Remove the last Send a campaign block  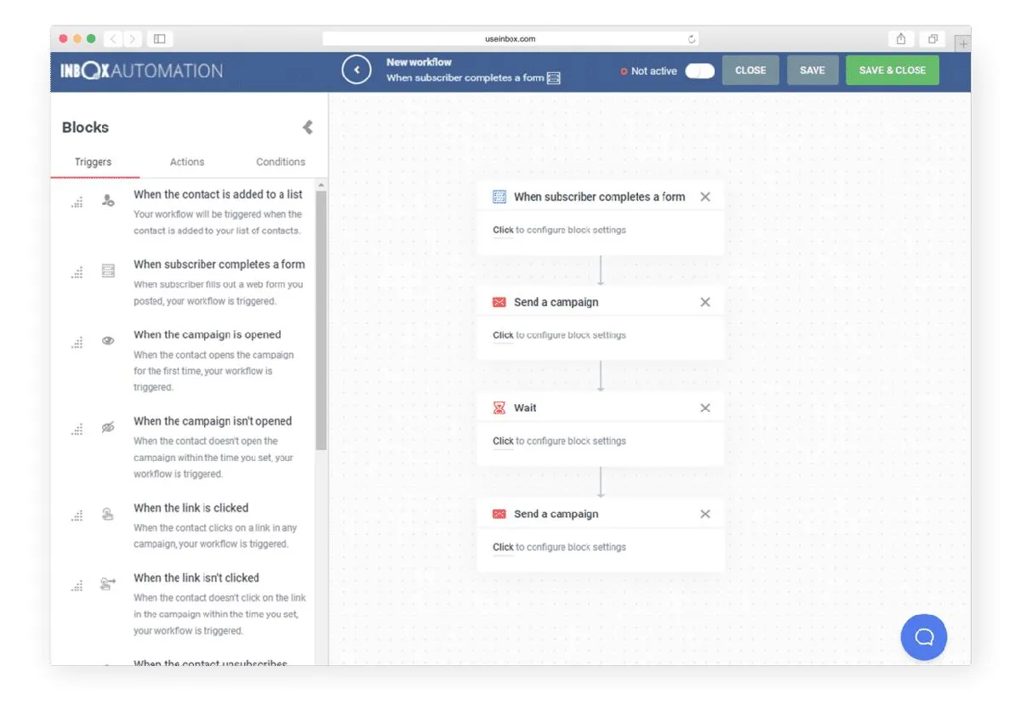[704, 514]
